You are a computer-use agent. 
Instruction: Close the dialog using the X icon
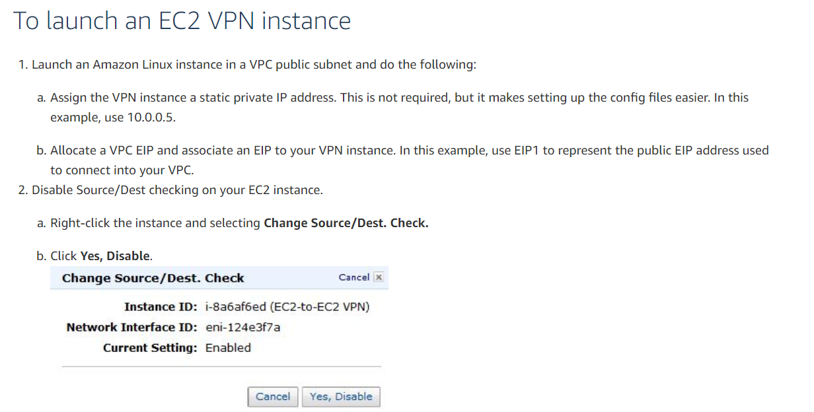click(x=379, y=277)
